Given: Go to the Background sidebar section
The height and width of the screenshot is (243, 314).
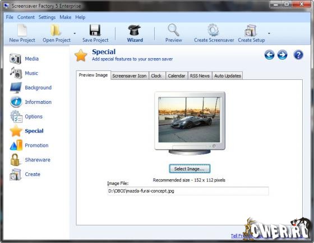Looking at the screenshot, I should coord(31,88).
